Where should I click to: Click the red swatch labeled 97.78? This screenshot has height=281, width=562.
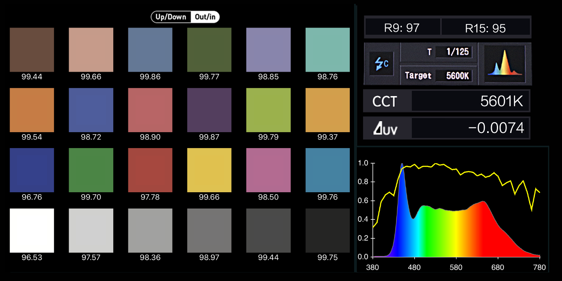point(150,170)
